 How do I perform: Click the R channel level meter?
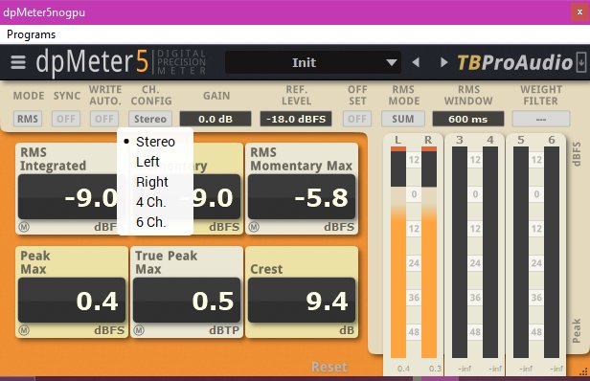coord(429,252)
